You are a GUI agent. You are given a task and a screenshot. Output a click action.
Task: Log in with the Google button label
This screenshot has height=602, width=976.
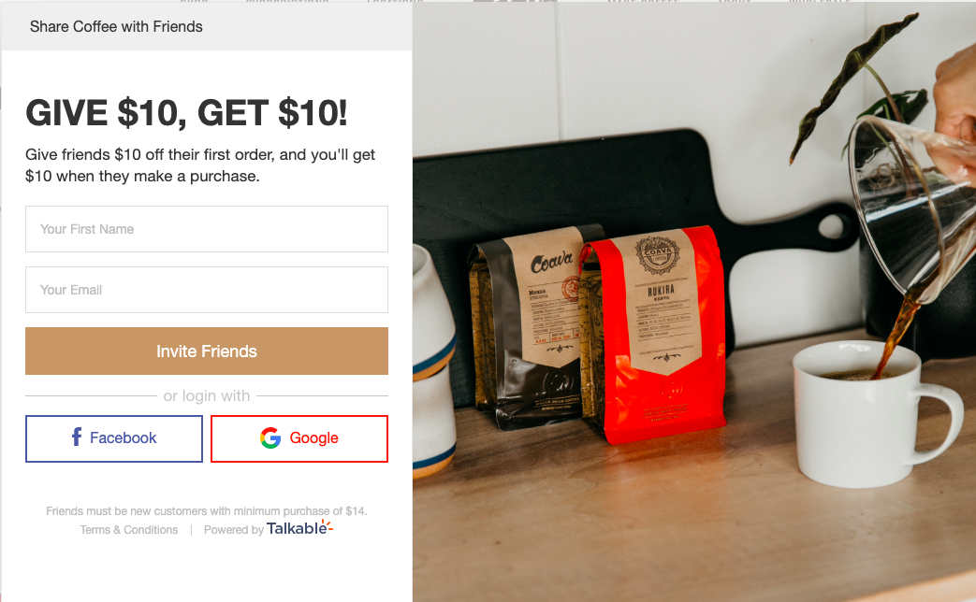(x=313, y=437)
